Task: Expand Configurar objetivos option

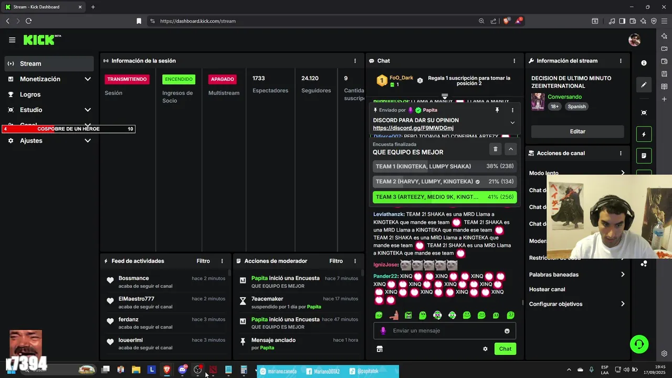Action: click(577, 304)
